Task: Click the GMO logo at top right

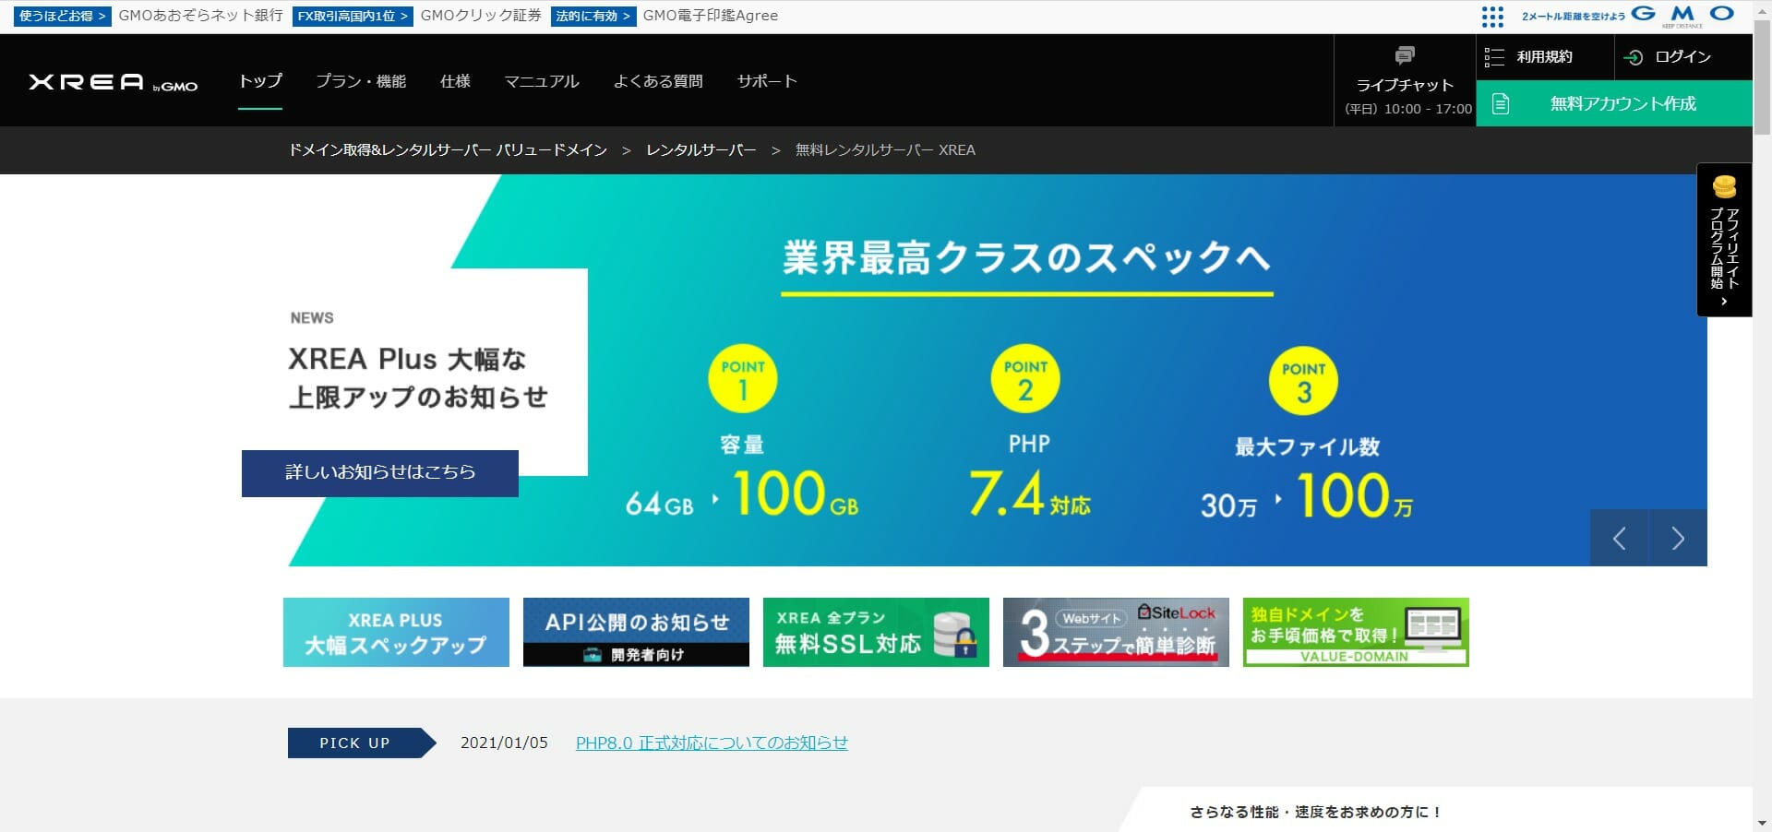Action: [1682, 15]
